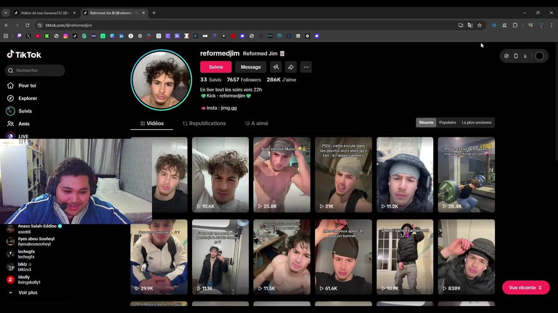Open reformedjim profile picture
The height and width of the screenshot is (313, 558).
click(161, 80)
